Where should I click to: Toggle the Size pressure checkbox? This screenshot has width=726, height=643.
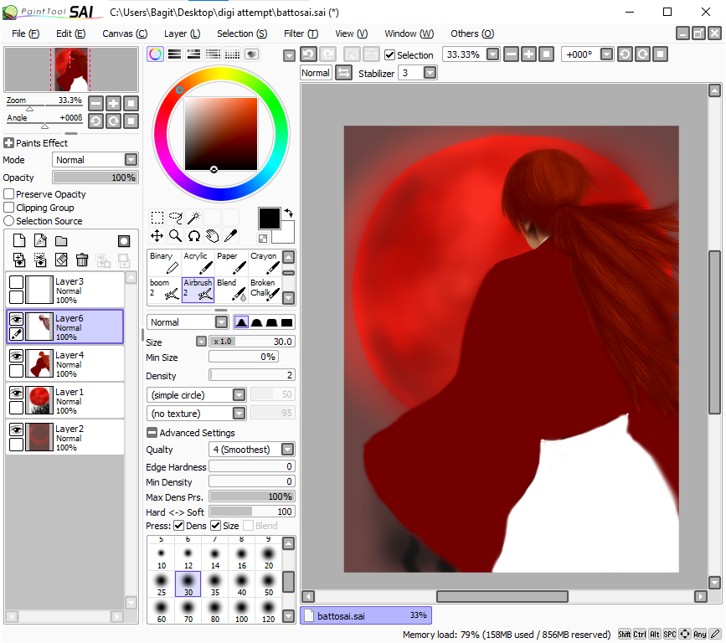coord(215,526)
